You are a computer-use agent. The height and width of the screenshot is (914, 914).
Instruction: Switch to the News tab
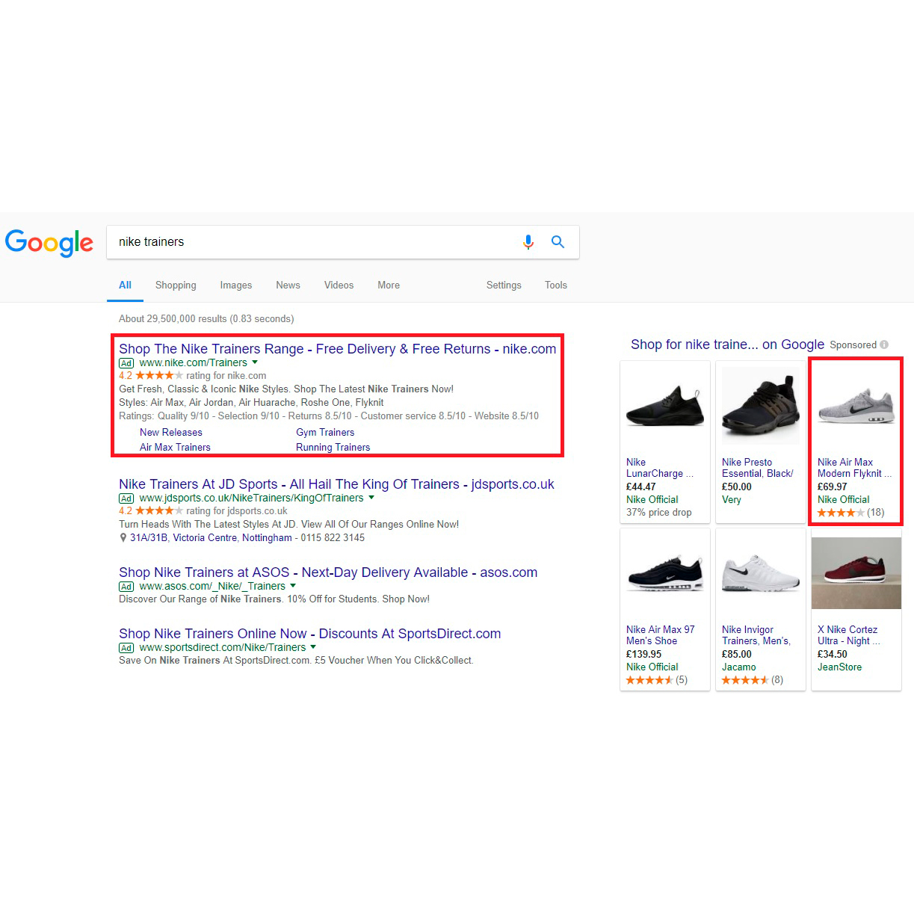pos(288,285)
